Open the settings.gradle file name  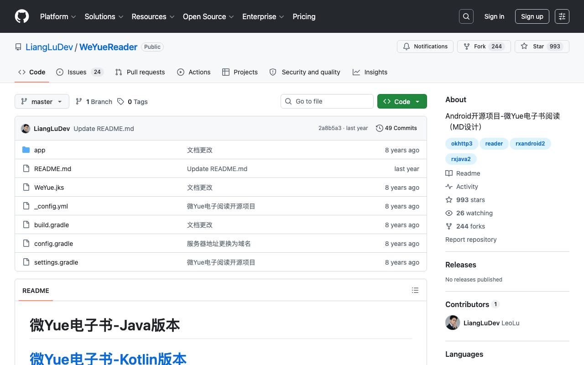click(x=56, y=262)
